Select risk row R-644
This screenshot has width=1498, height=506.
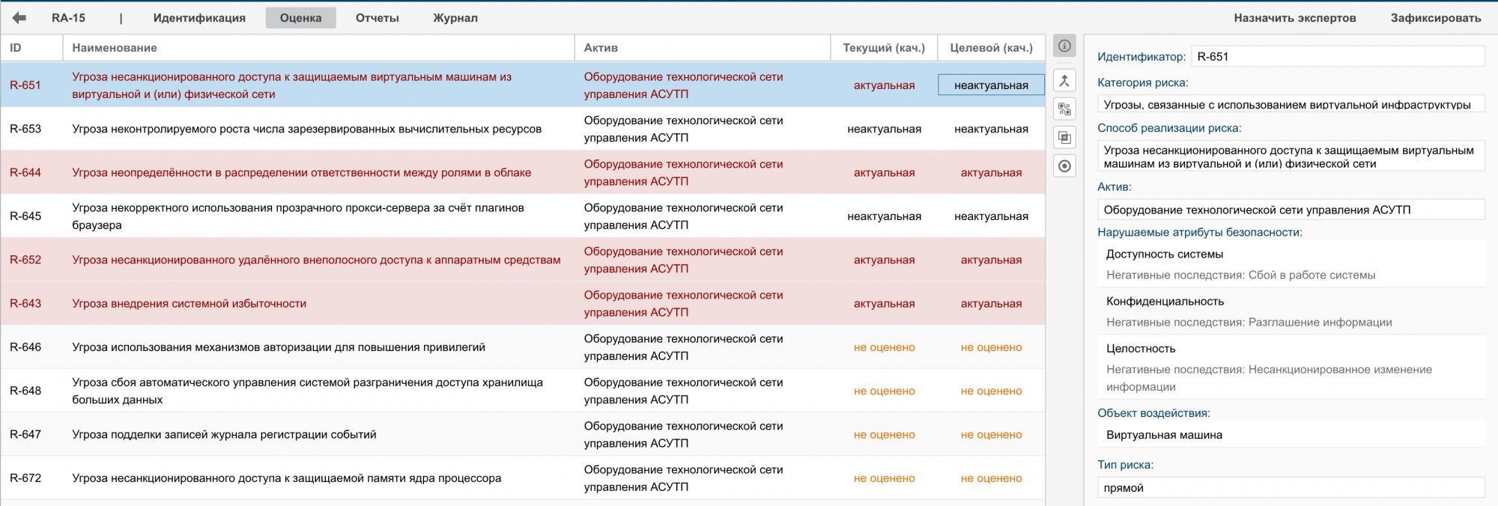point(301,173)
